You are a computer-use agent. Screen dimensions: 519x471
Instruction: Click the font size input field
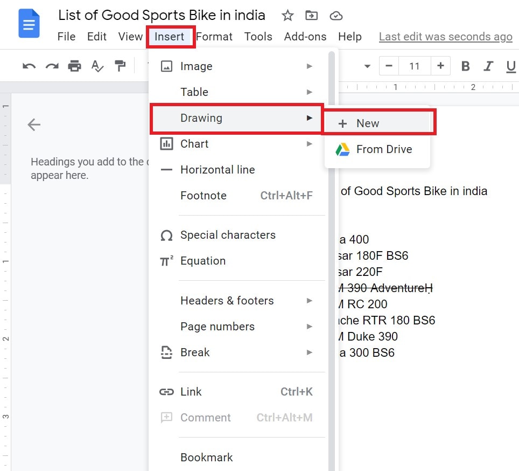415,65
